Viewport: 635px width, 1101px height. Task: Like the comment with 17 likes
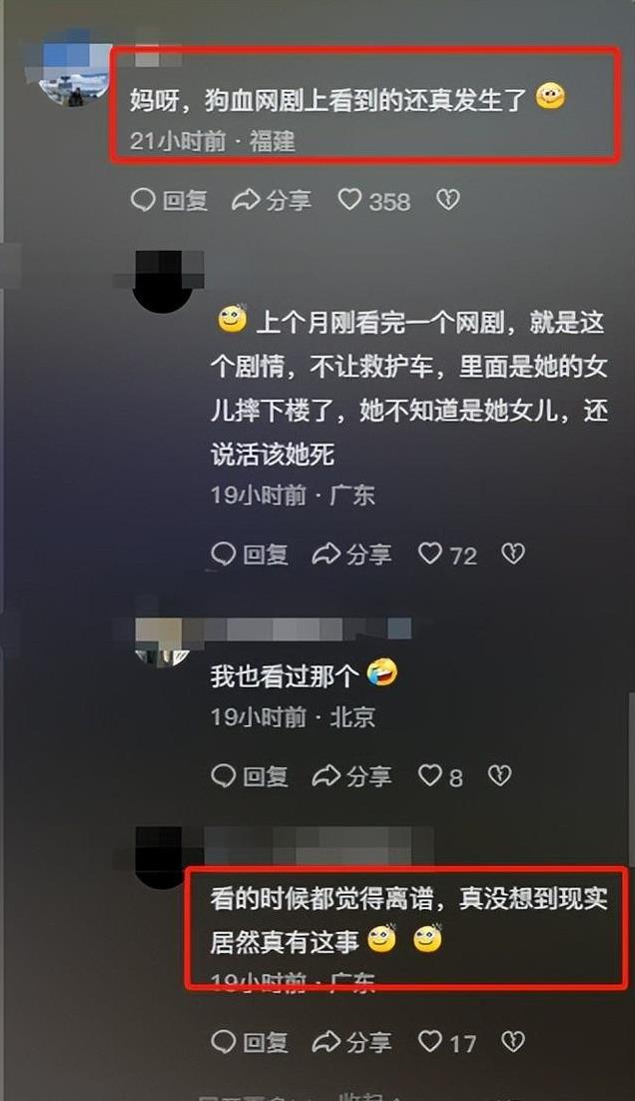(x=447, y=1043)
